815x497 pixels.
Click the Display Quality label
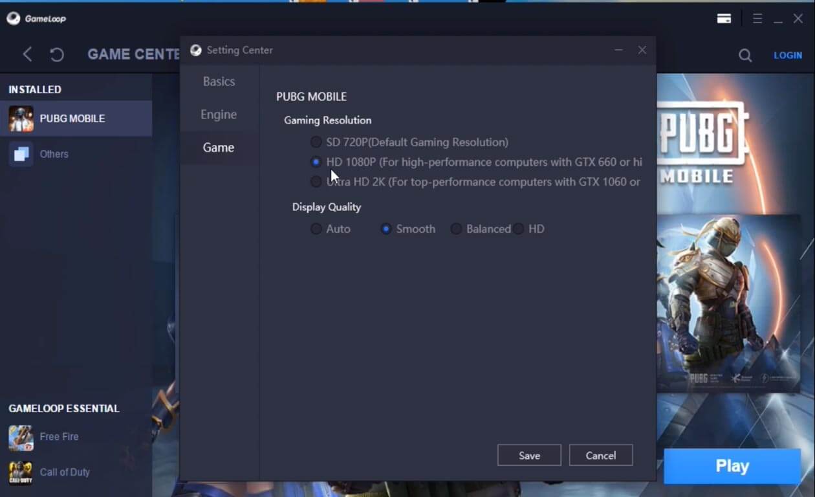tap(327, 207)
